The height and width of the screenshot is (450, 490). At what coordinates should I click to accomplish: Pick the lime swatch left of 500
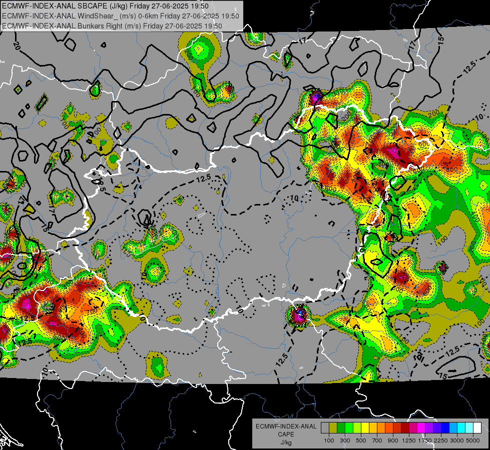357,428
